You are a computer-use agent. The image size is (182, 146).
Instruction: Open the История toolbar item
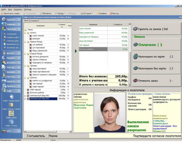pos(86,14)
